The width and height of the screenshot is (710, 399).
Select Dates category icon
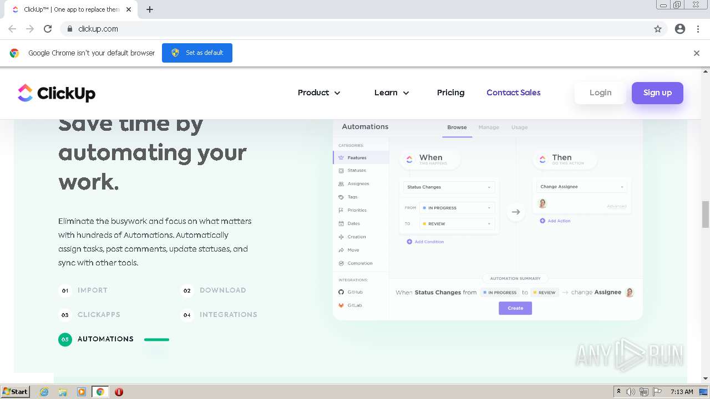click(341, 224)
